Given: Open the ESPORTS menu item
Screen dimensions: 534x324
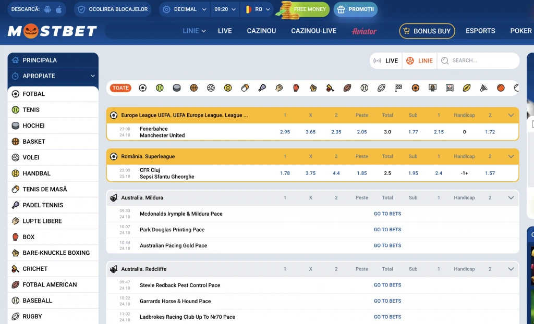Looking at the screenshot, I should point(480,31).
